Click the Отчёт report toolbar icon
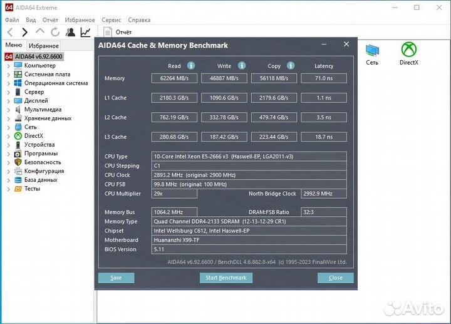The height and width of the screenshot is (324, 451). pyautogui.click(x=108, y=32)
